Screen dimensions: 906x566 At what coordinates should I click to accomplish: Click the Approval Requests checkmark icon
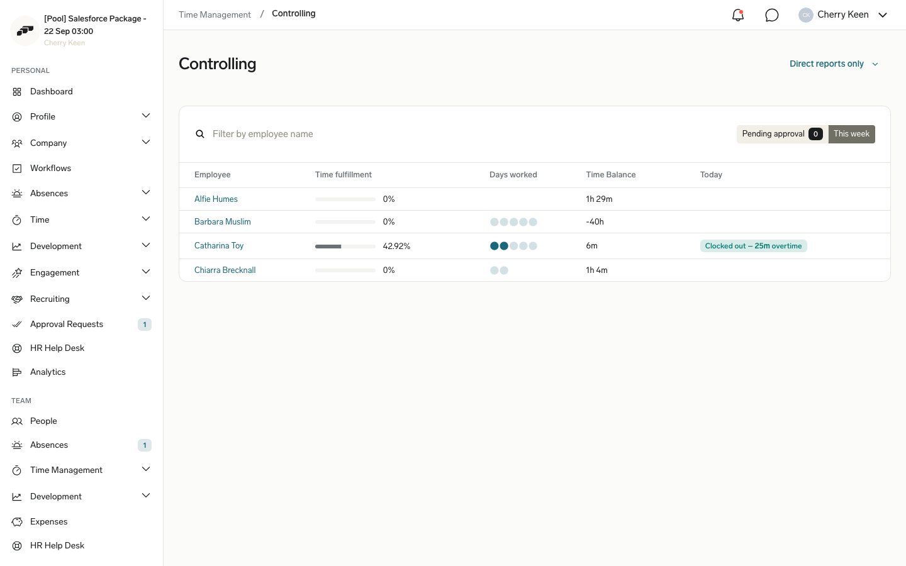pos(17,325)
